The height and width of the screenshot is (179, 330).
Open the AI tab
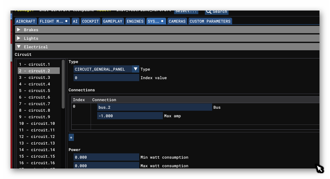click(75, 21)
